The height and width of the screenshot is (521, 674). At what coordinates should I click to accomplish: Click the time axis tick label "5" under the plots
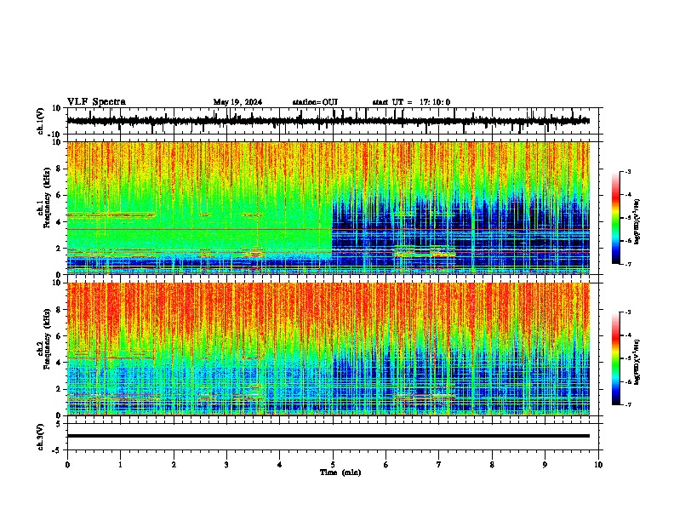pyautogui.click(x=333, y=465)
